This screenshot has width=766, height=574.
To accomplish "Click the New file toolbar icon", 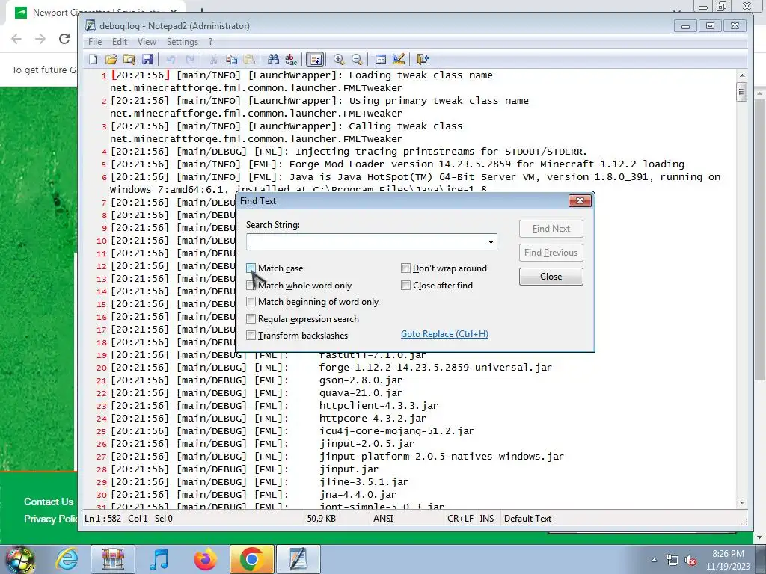I will point(93,59).
